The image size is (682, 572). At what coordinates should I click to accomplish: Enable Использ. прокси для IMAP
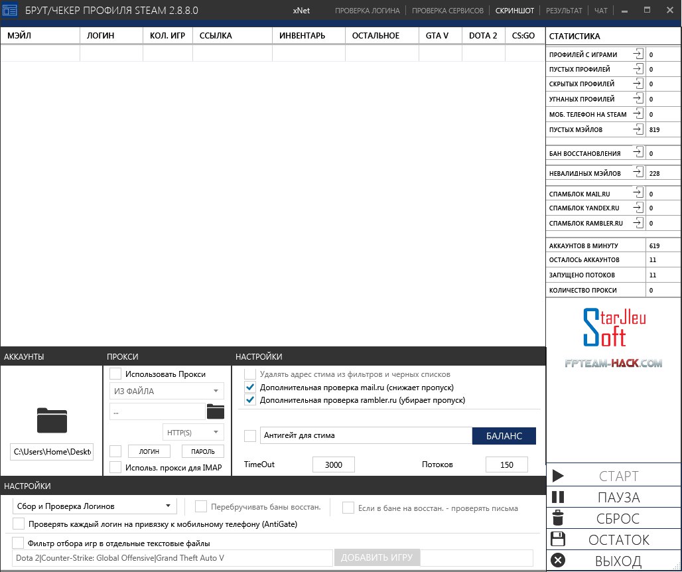(115, 467)
